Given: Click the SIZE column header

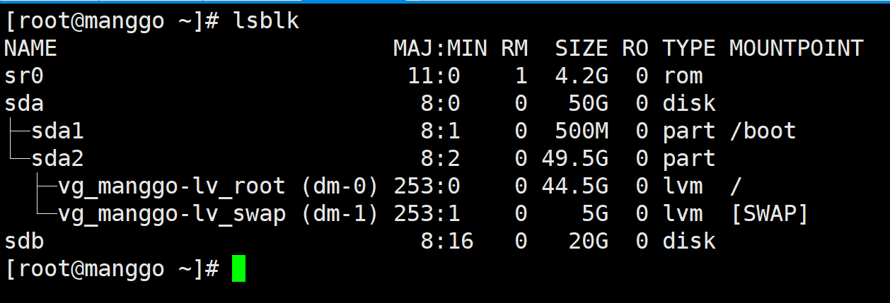Looking at the screenshot, I should tap(581, 49).
